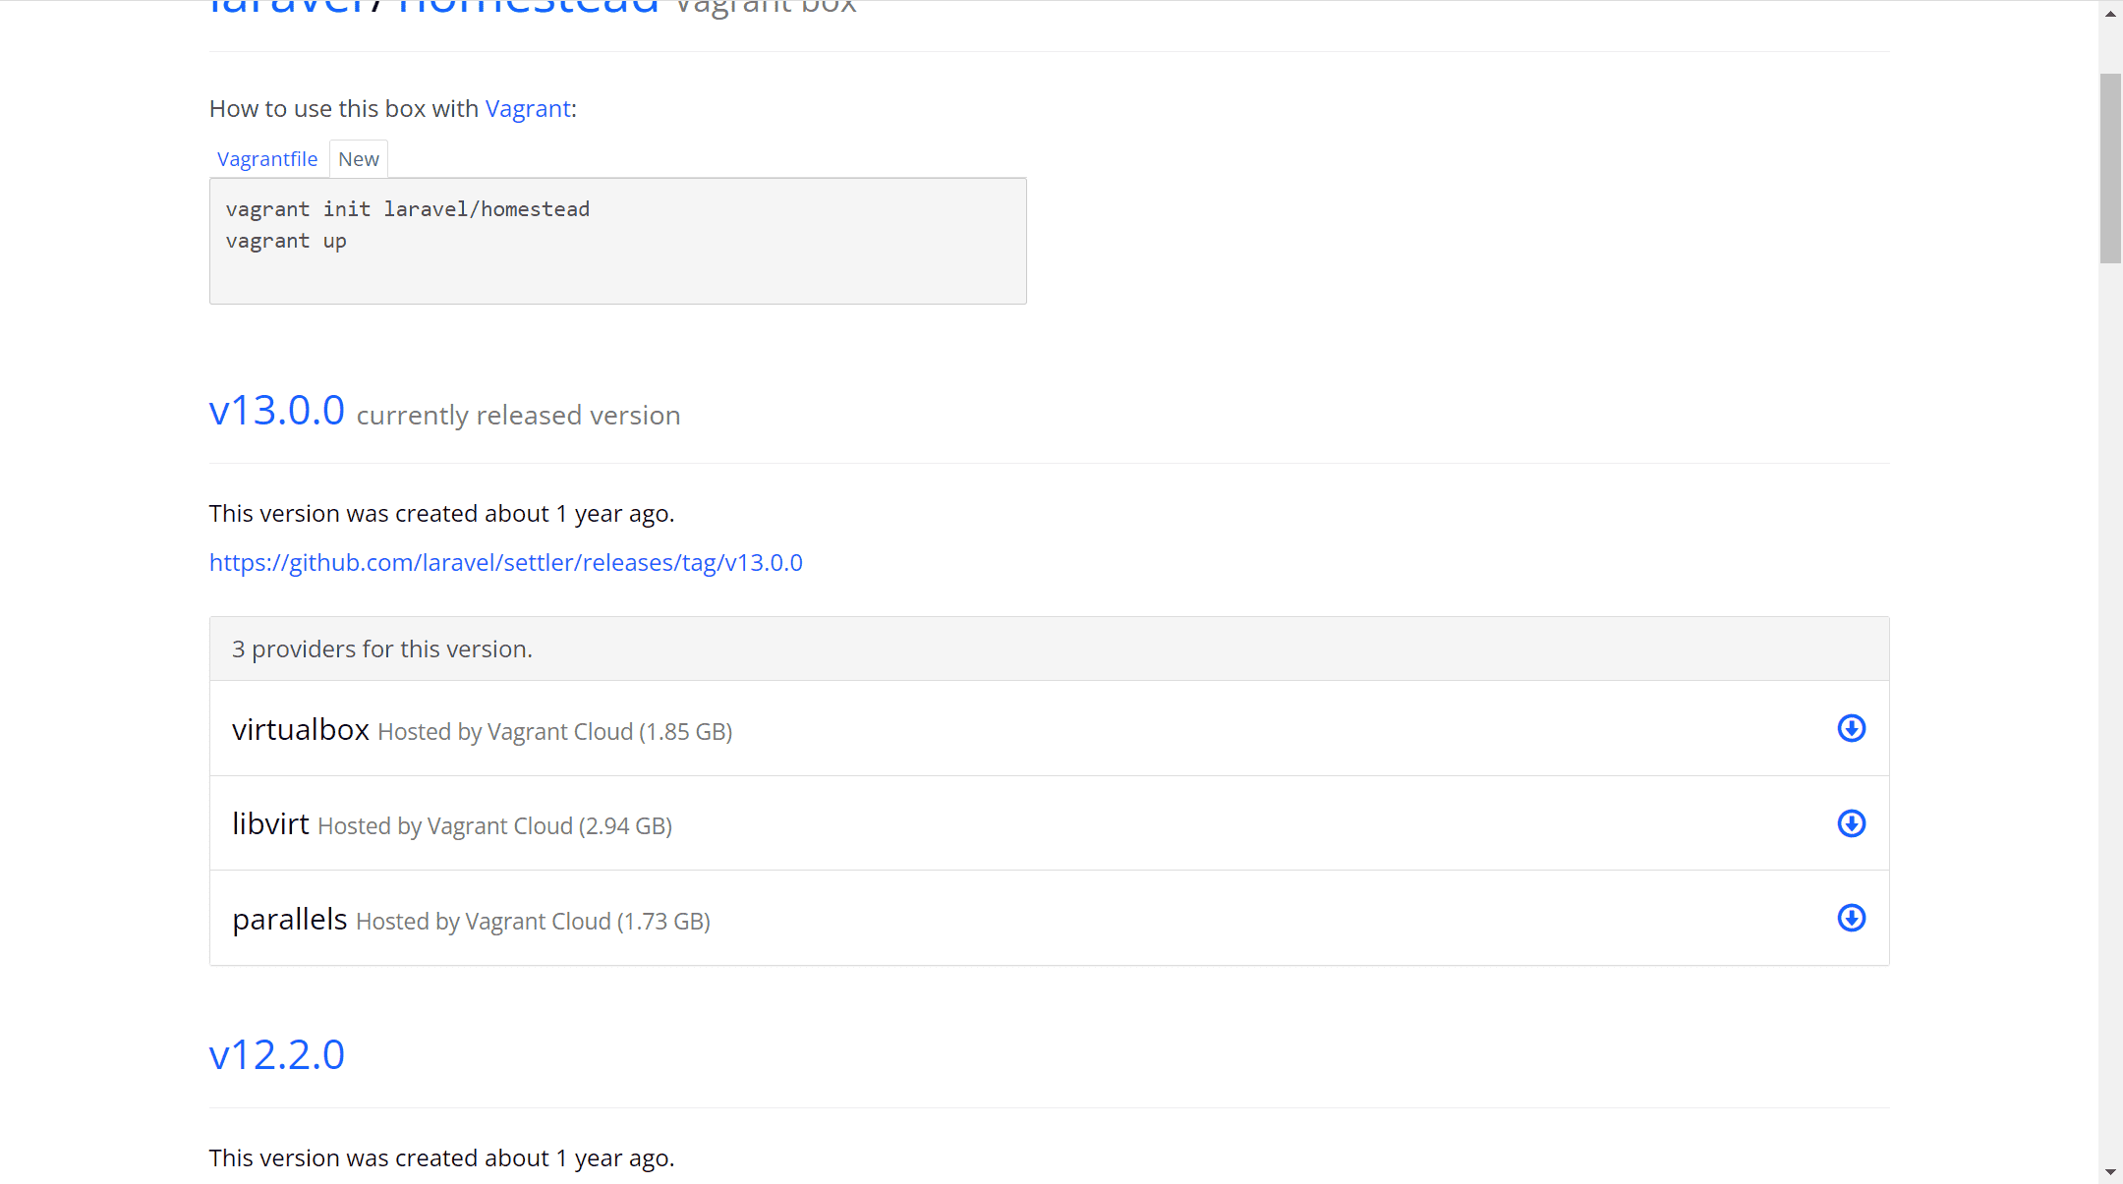
Task: Open the v12.2.0 version heading link
Action: click(277, 1055)
